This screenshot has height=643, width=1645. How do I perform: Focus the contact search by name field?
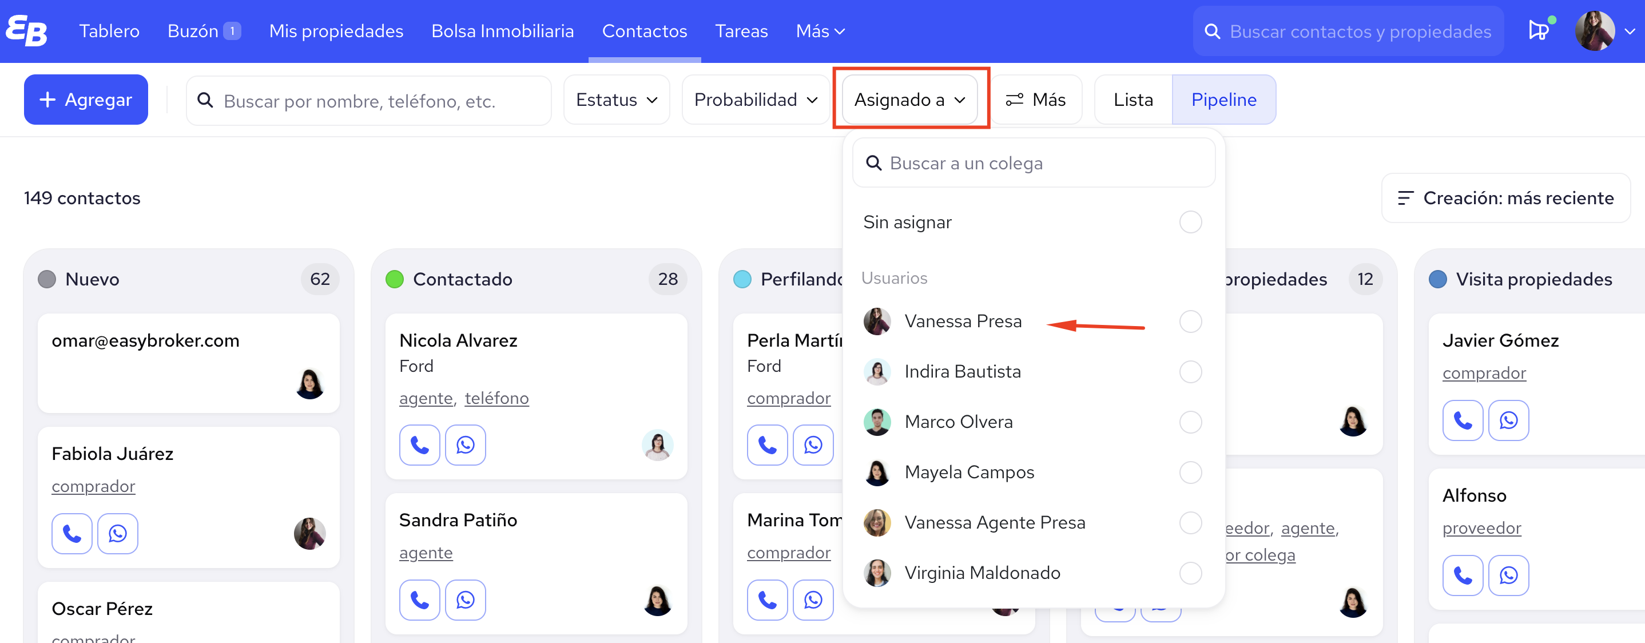coord(369,100)
